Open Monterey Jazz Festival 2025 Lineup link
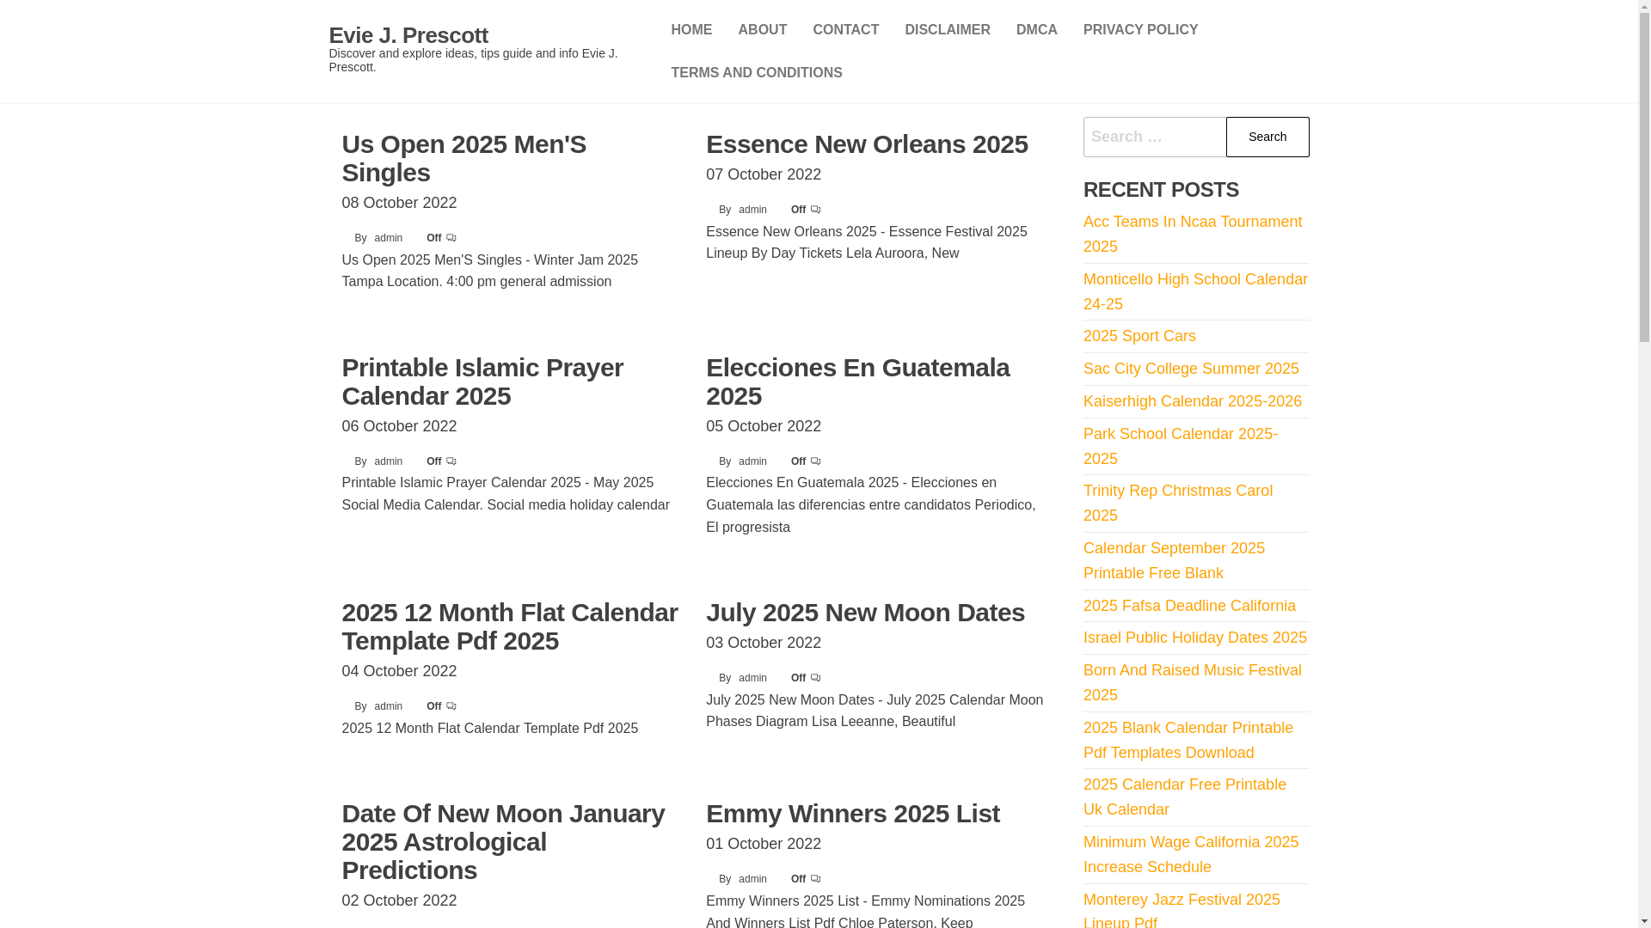The image size is (1651, 928). [x=1181, y=909]
